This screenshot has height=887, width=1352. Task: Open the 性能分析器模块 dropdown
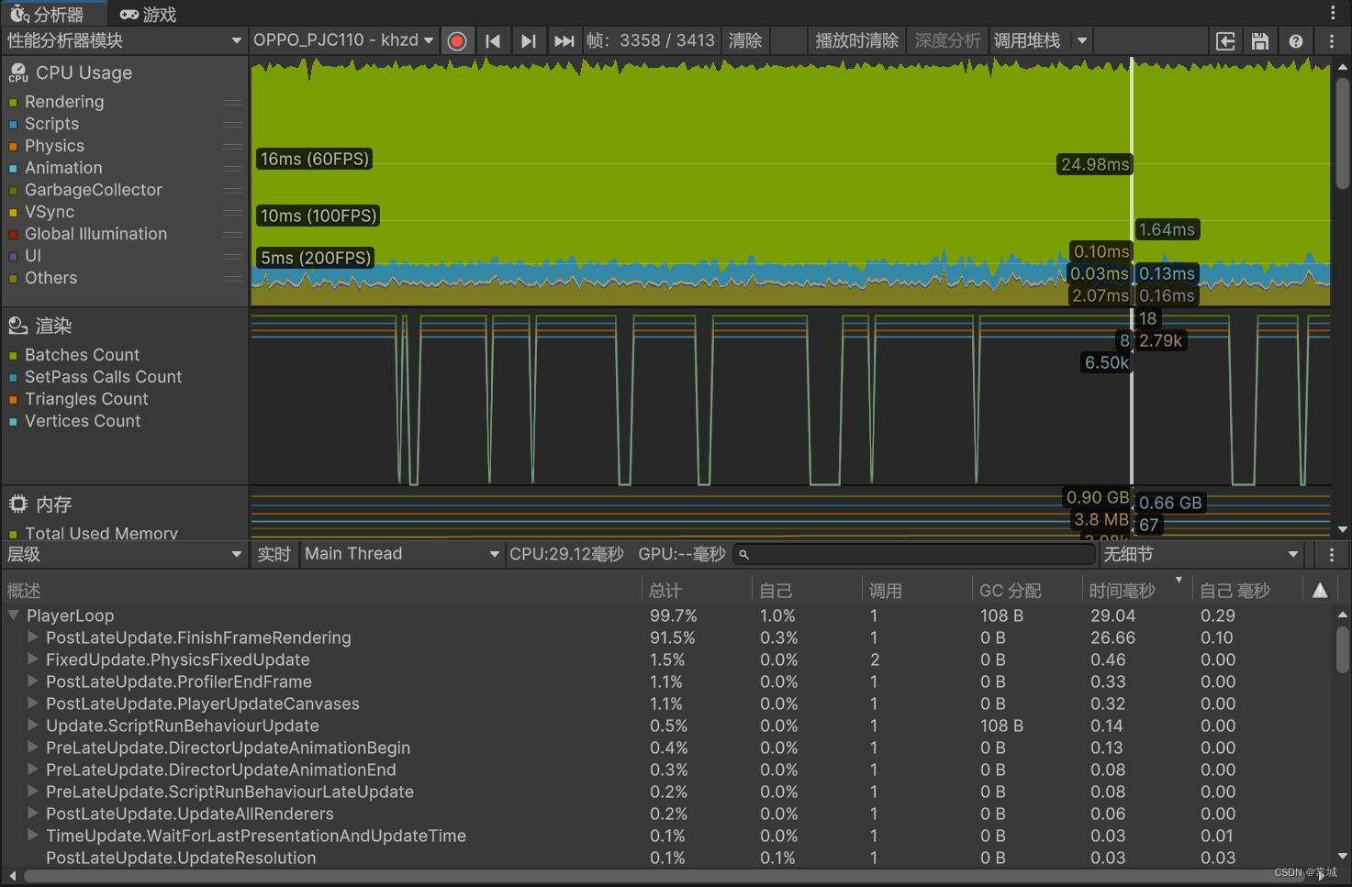(124, 40)
